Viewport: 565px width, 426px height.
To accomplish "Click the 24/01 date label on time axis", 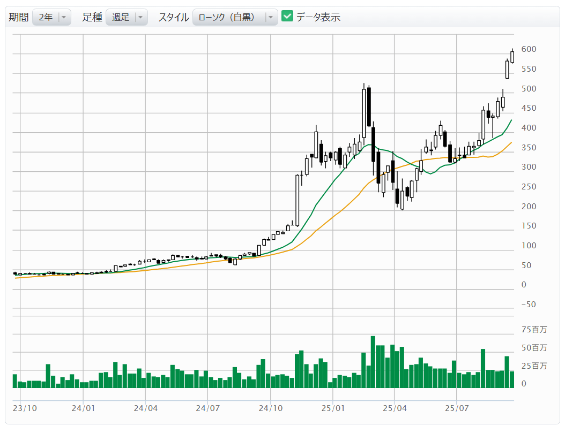I will [x=83, y=408].
